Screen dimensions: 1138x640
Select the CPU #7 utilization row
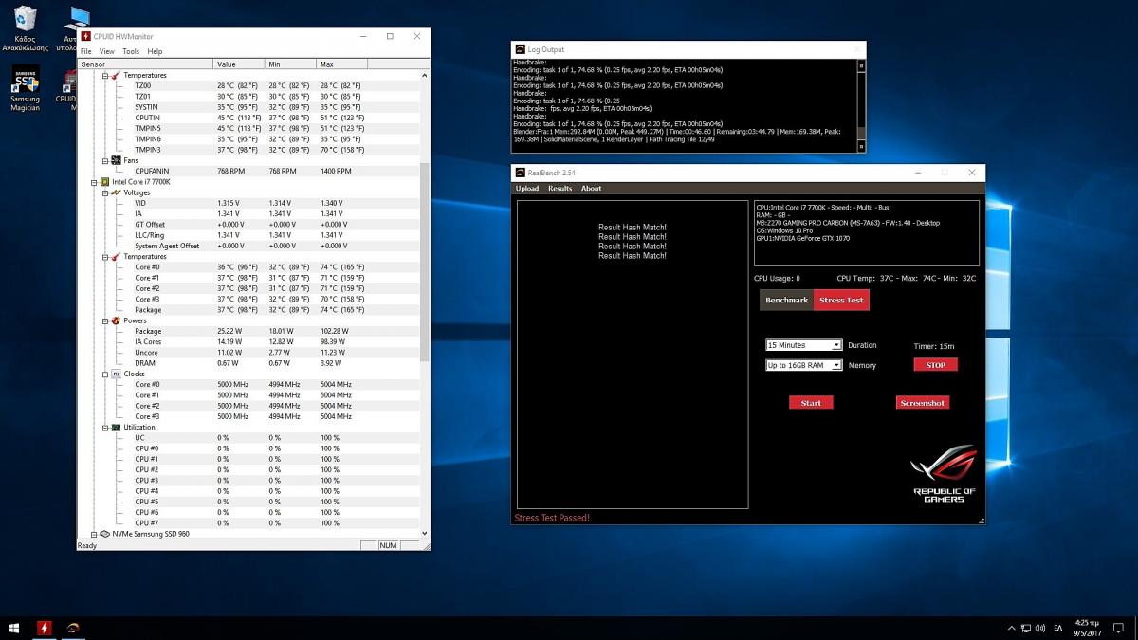click(x=248, y=523)
